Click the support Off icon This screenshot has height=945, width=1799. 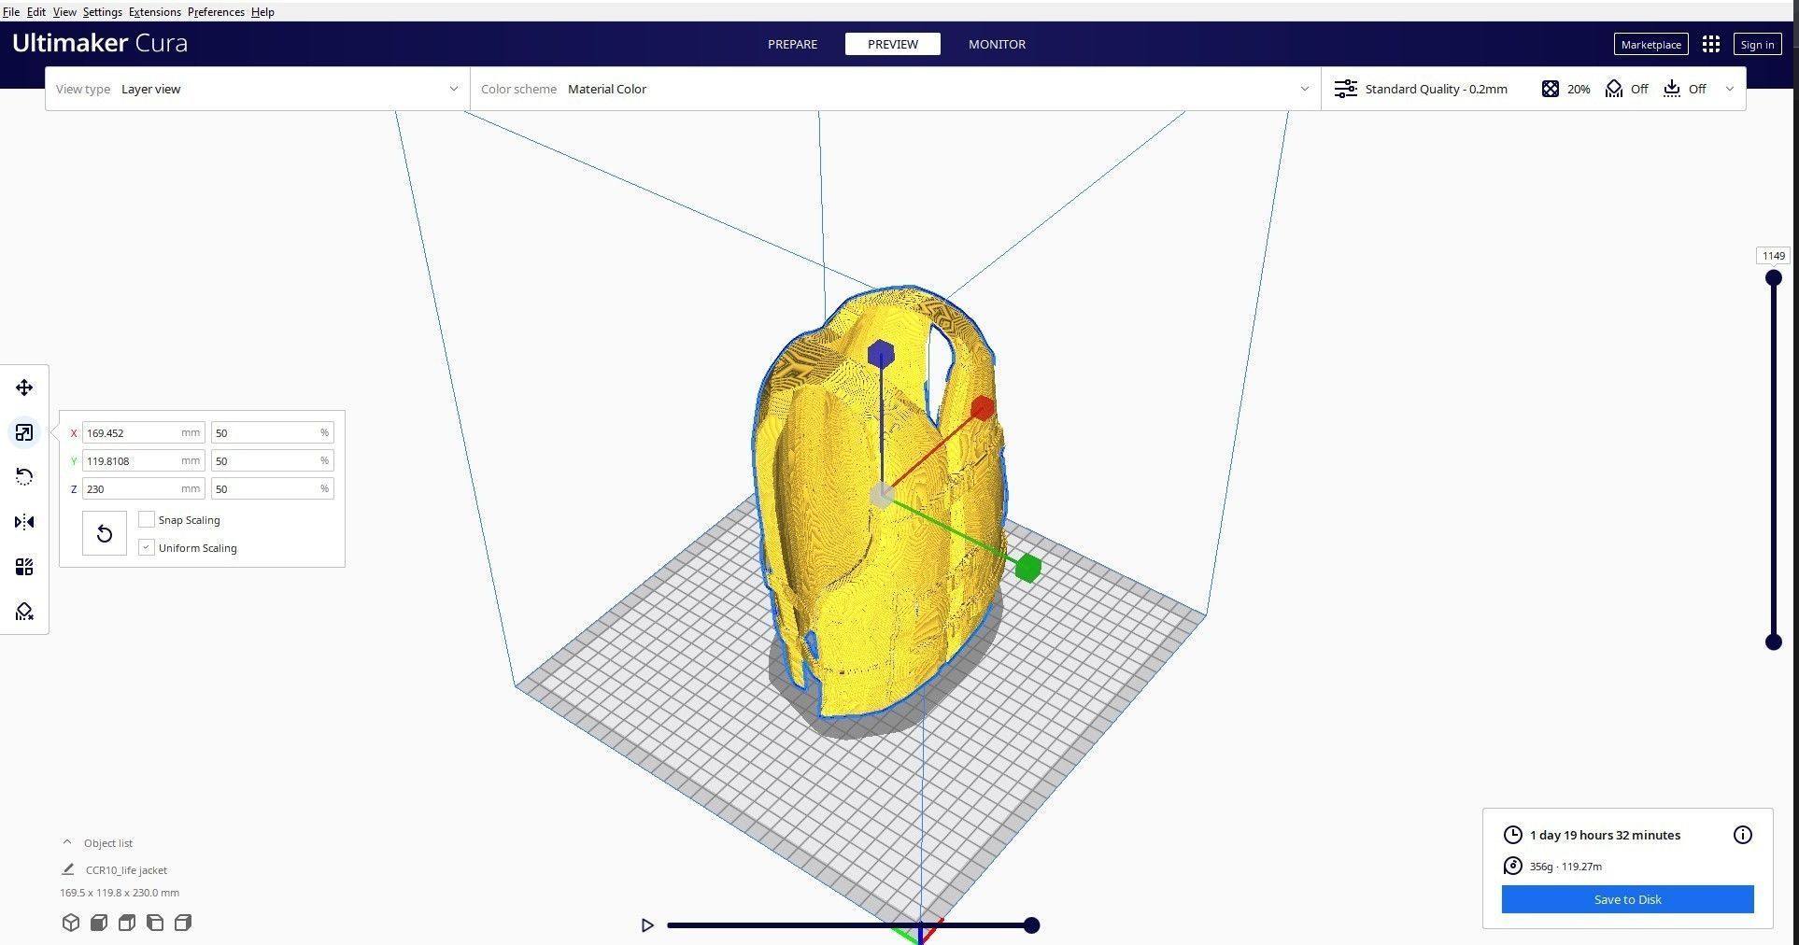tap(1614, 89)
